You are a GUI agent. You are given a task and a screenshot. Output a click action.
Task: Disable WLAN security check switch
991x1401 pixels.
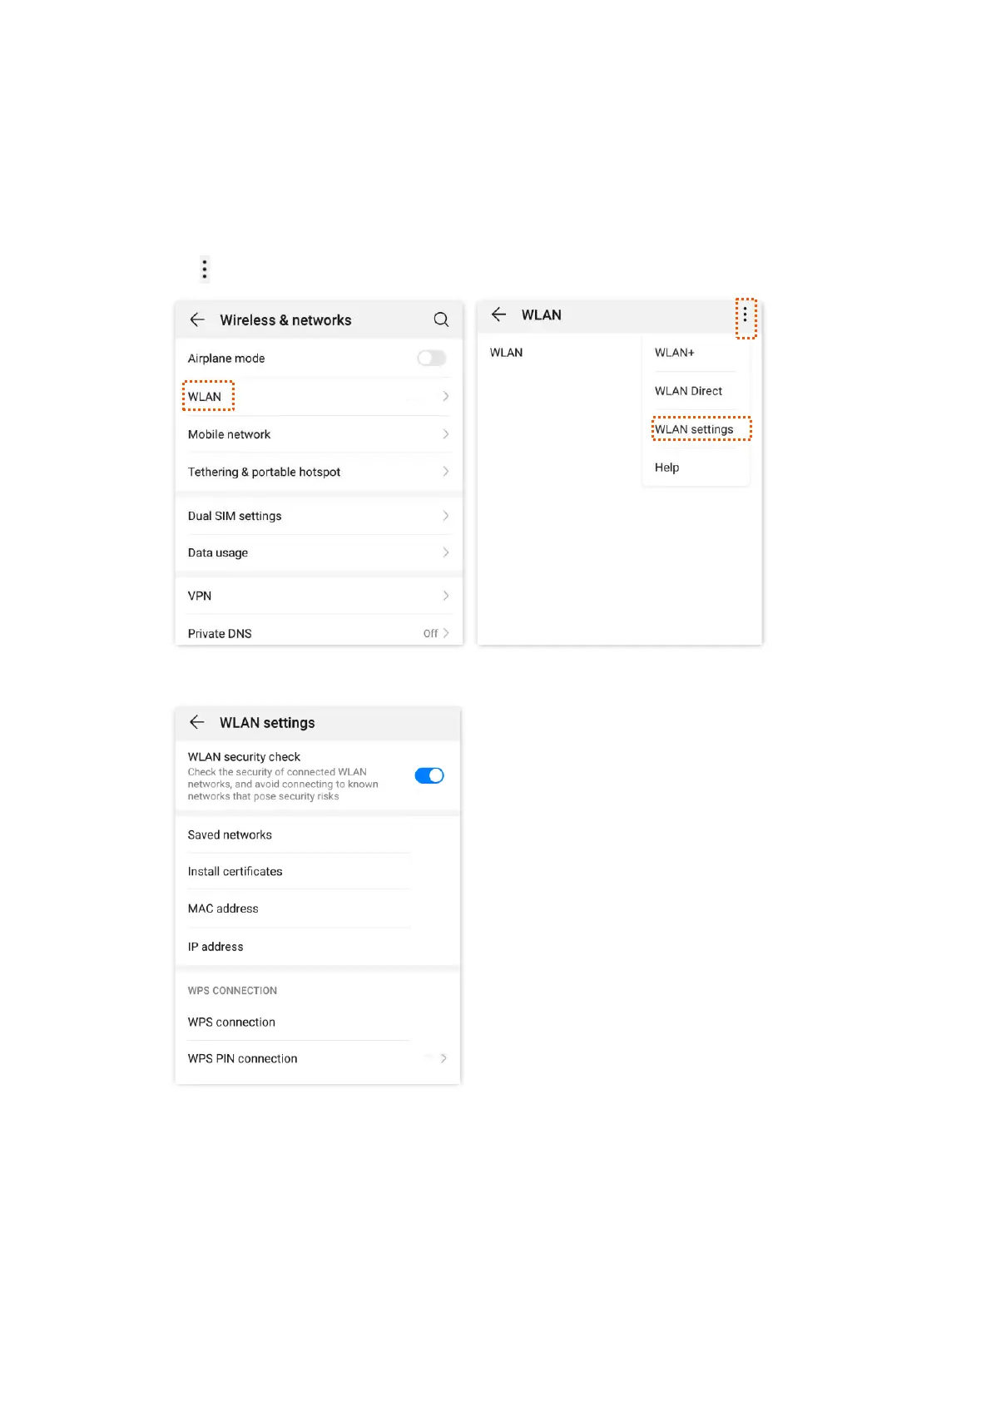(429, 775)
